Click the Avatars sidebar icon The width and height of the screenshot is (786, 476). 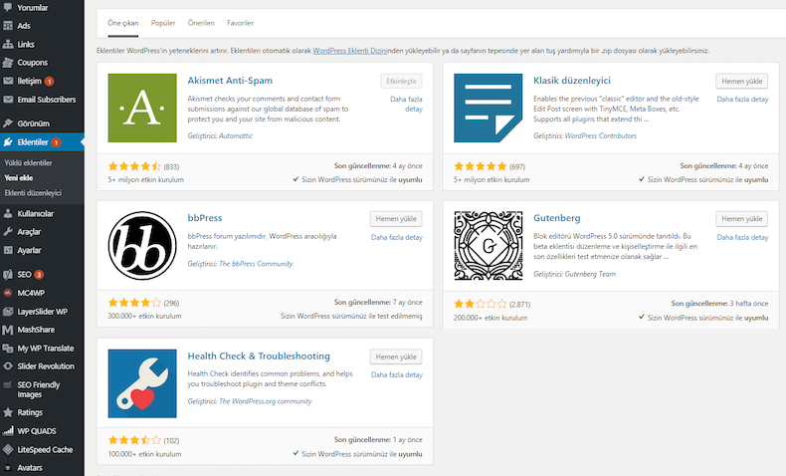pyautogui.click(x=8, y=468)
